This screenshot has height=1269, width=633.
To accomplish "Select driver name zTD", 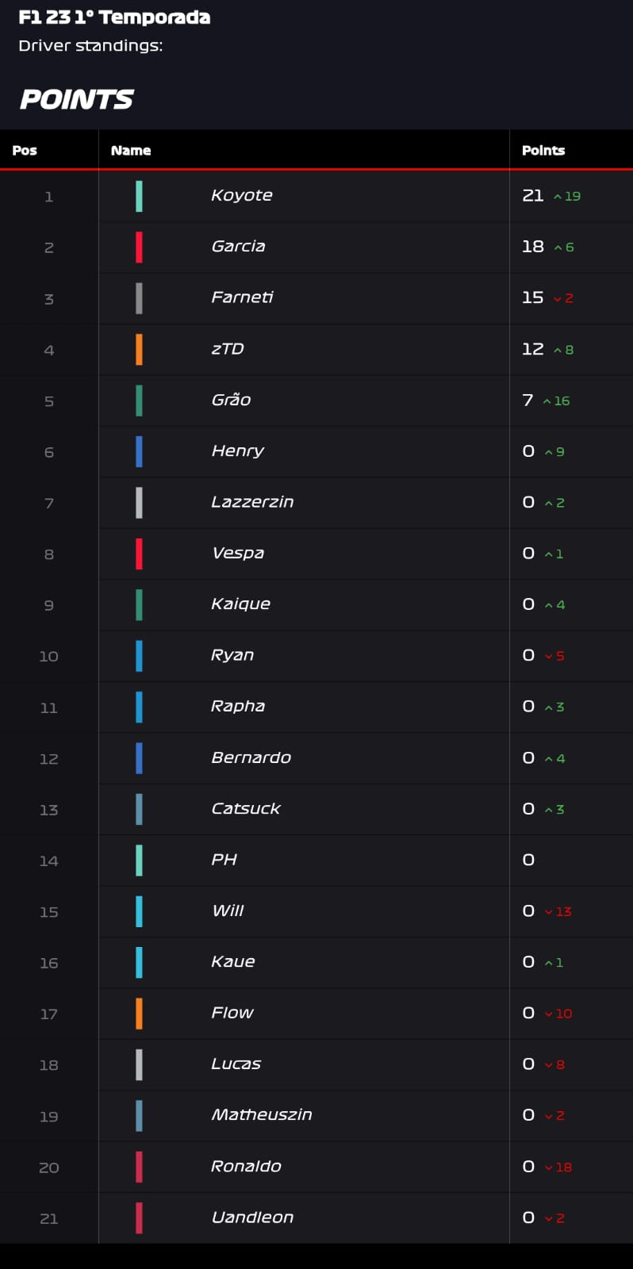I will [x=228, y=349].
